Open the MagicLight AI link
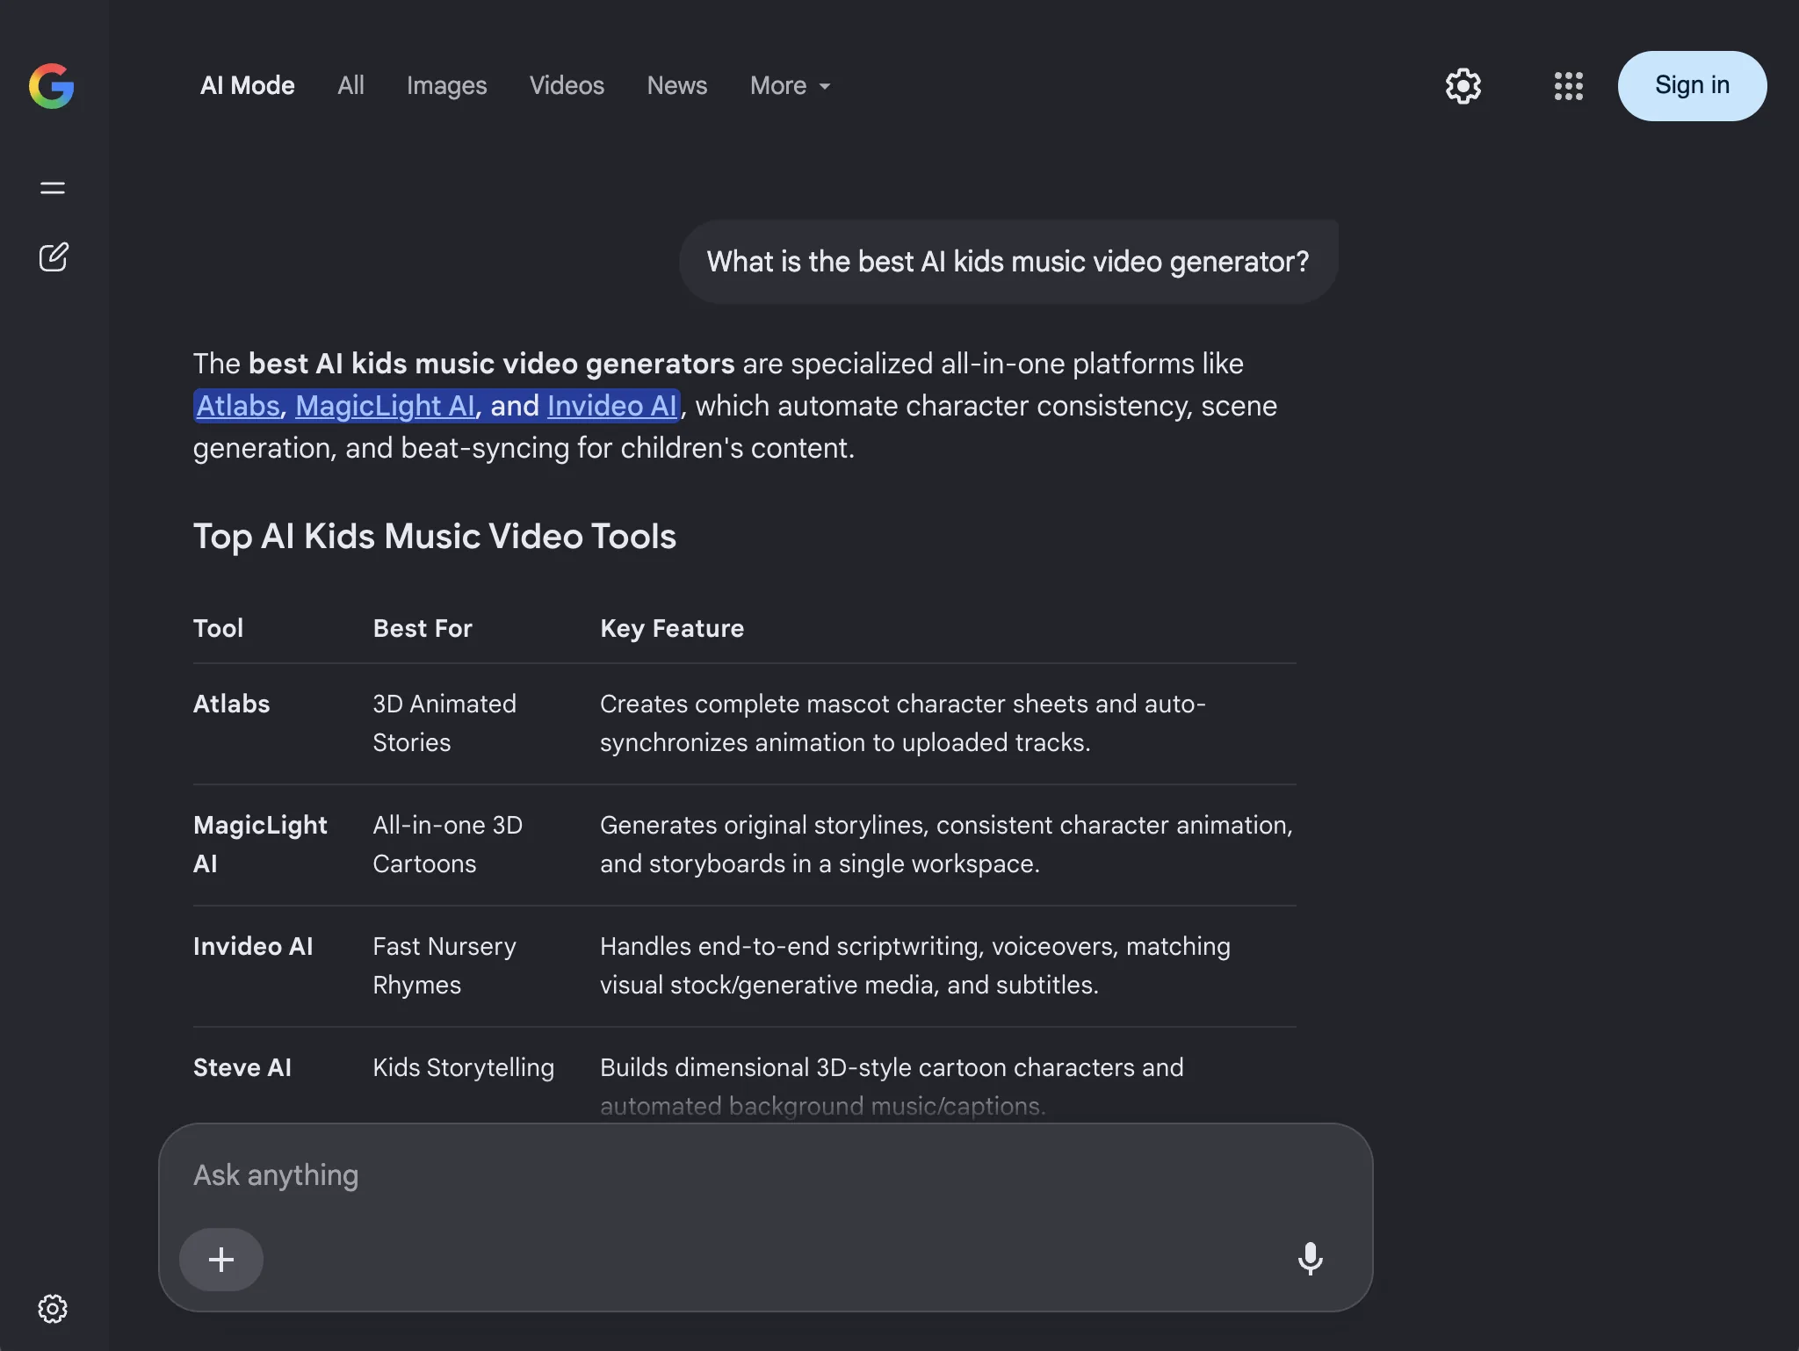The image size is (1799, 1351). pyautogui.click(x=386, y=406)
